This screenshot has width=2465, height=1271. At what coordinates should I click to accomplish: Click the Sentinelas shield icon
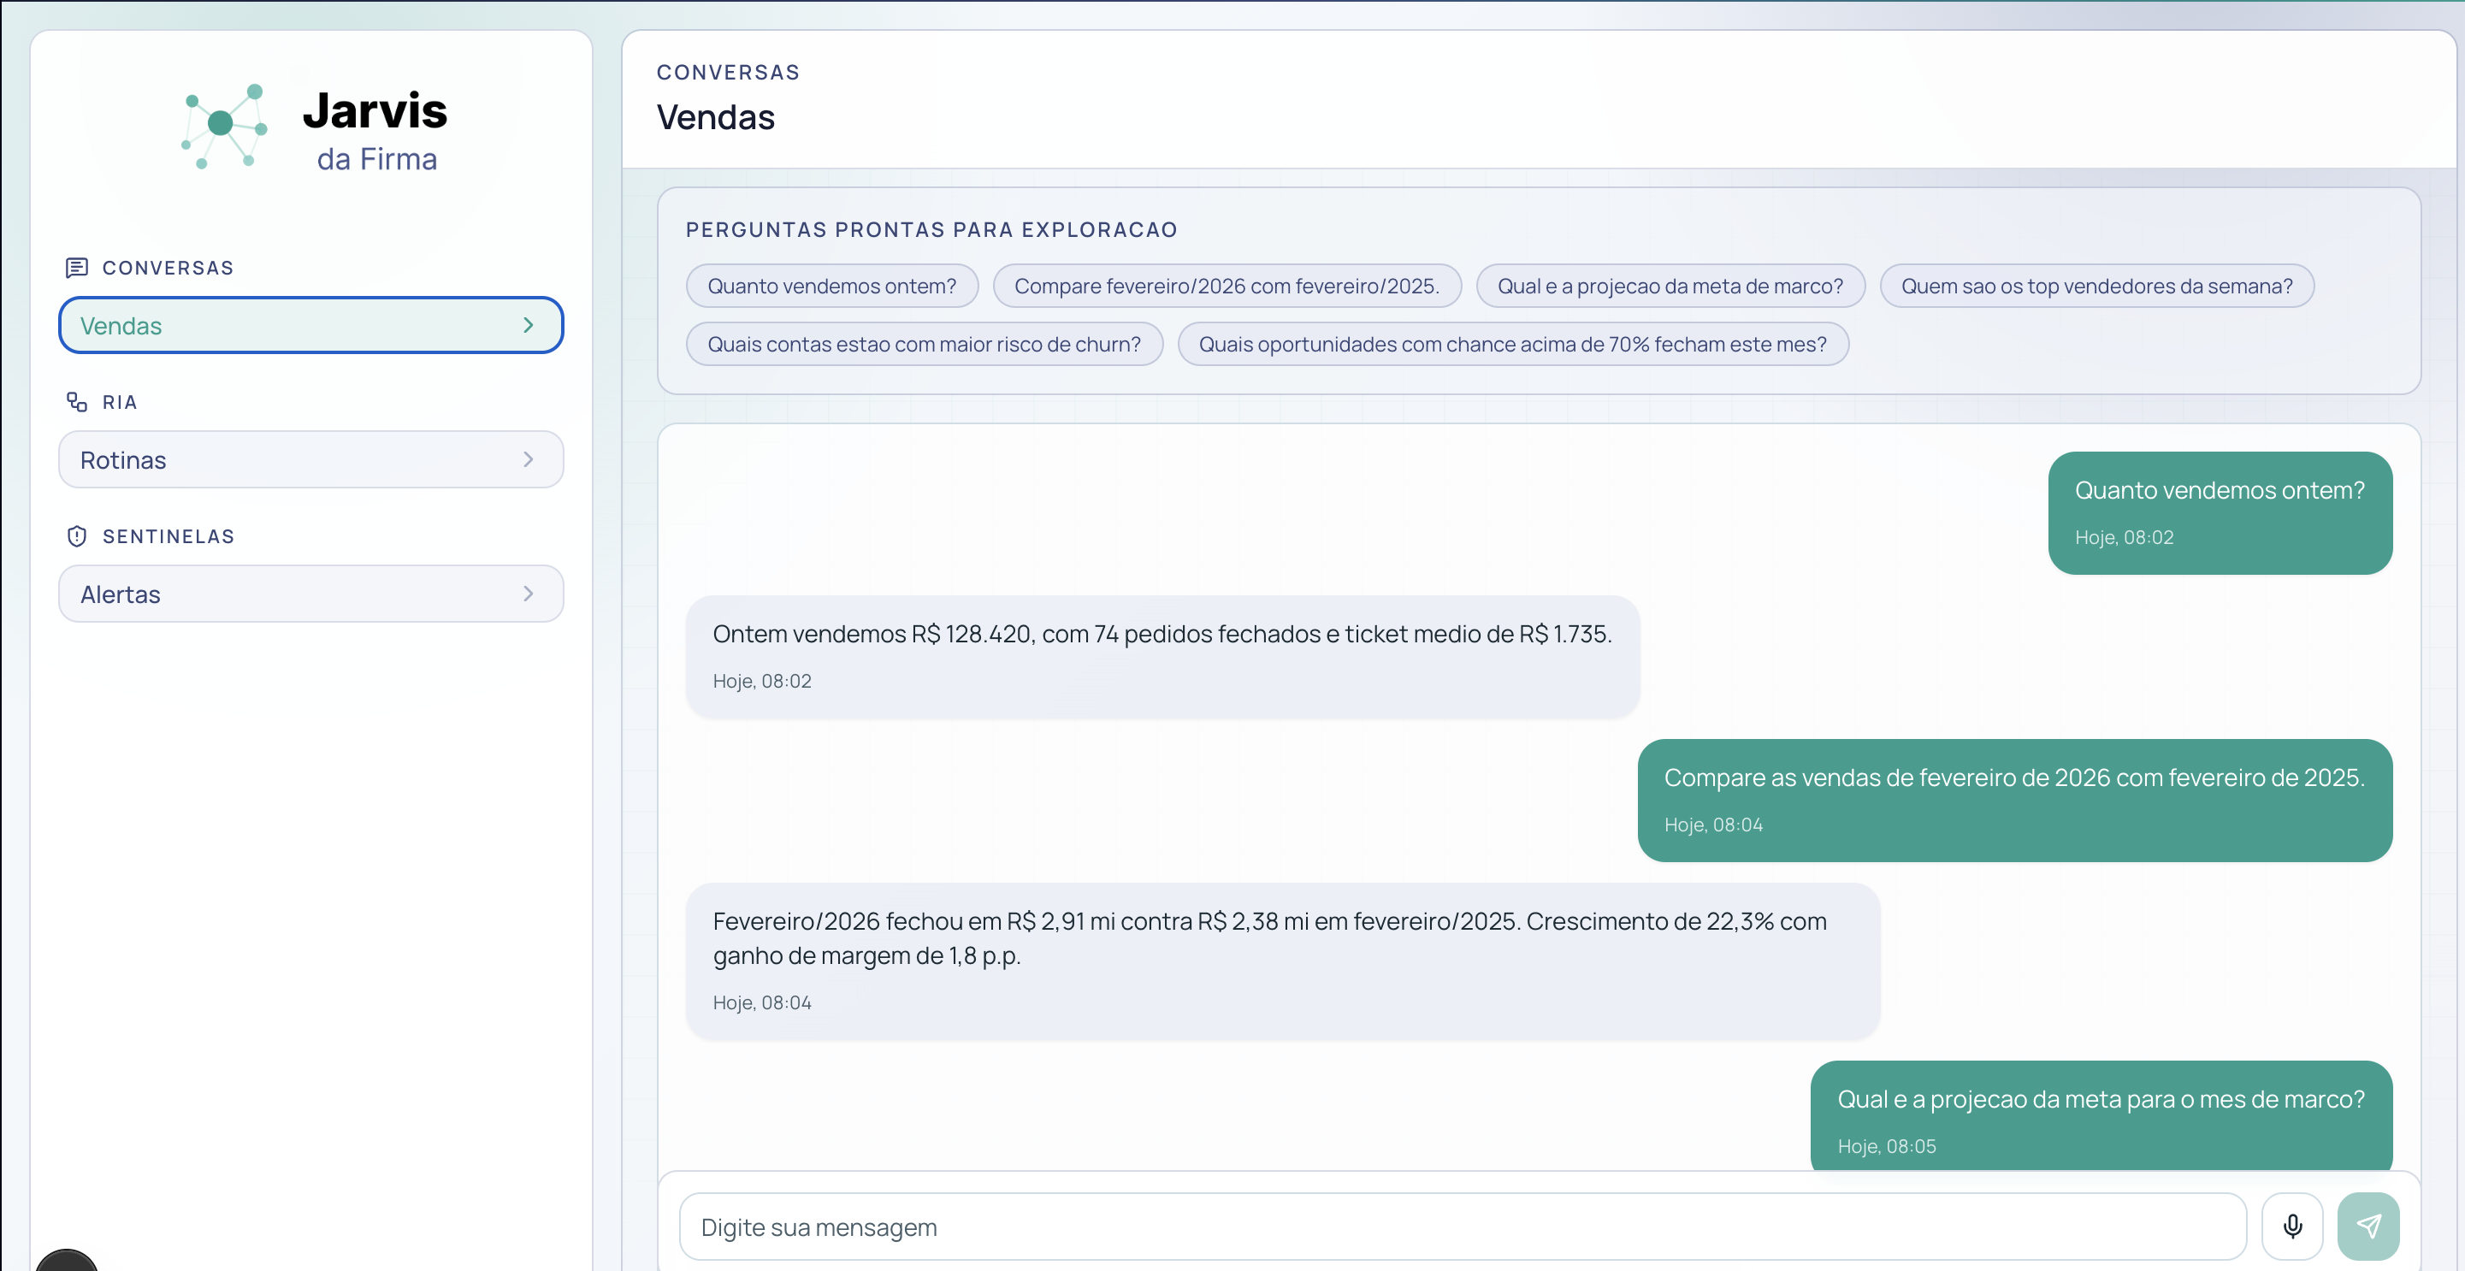click(77, 535)
